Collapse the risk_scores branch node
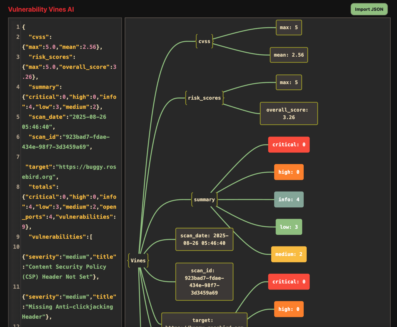This screenshot has width=397, height=327. [204, 98]
